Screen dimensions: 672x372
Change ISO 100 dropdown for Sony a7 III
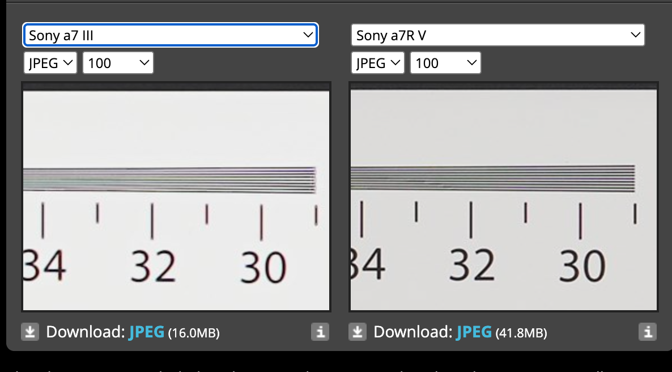point(118,63)
